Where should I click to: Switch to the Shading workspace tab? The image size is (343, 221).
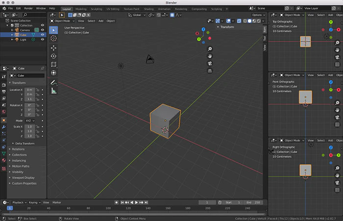click(x=149, y=9)
